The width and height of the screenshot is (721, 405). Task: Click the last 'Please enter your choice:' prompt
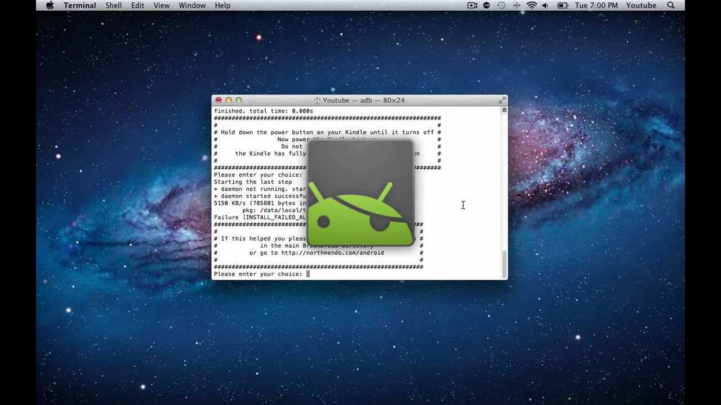(x=258, y=274)
